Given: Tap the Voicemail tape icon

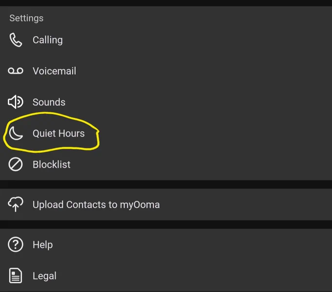Looking at the screenshot, I should [x=16, y=71].
